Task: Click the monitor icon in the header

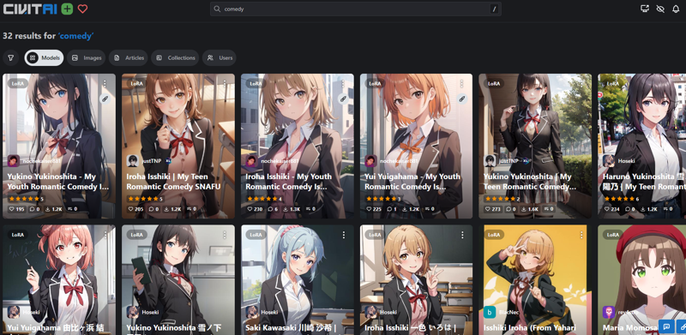Action: pyautogui.click(x=645, y=9)
